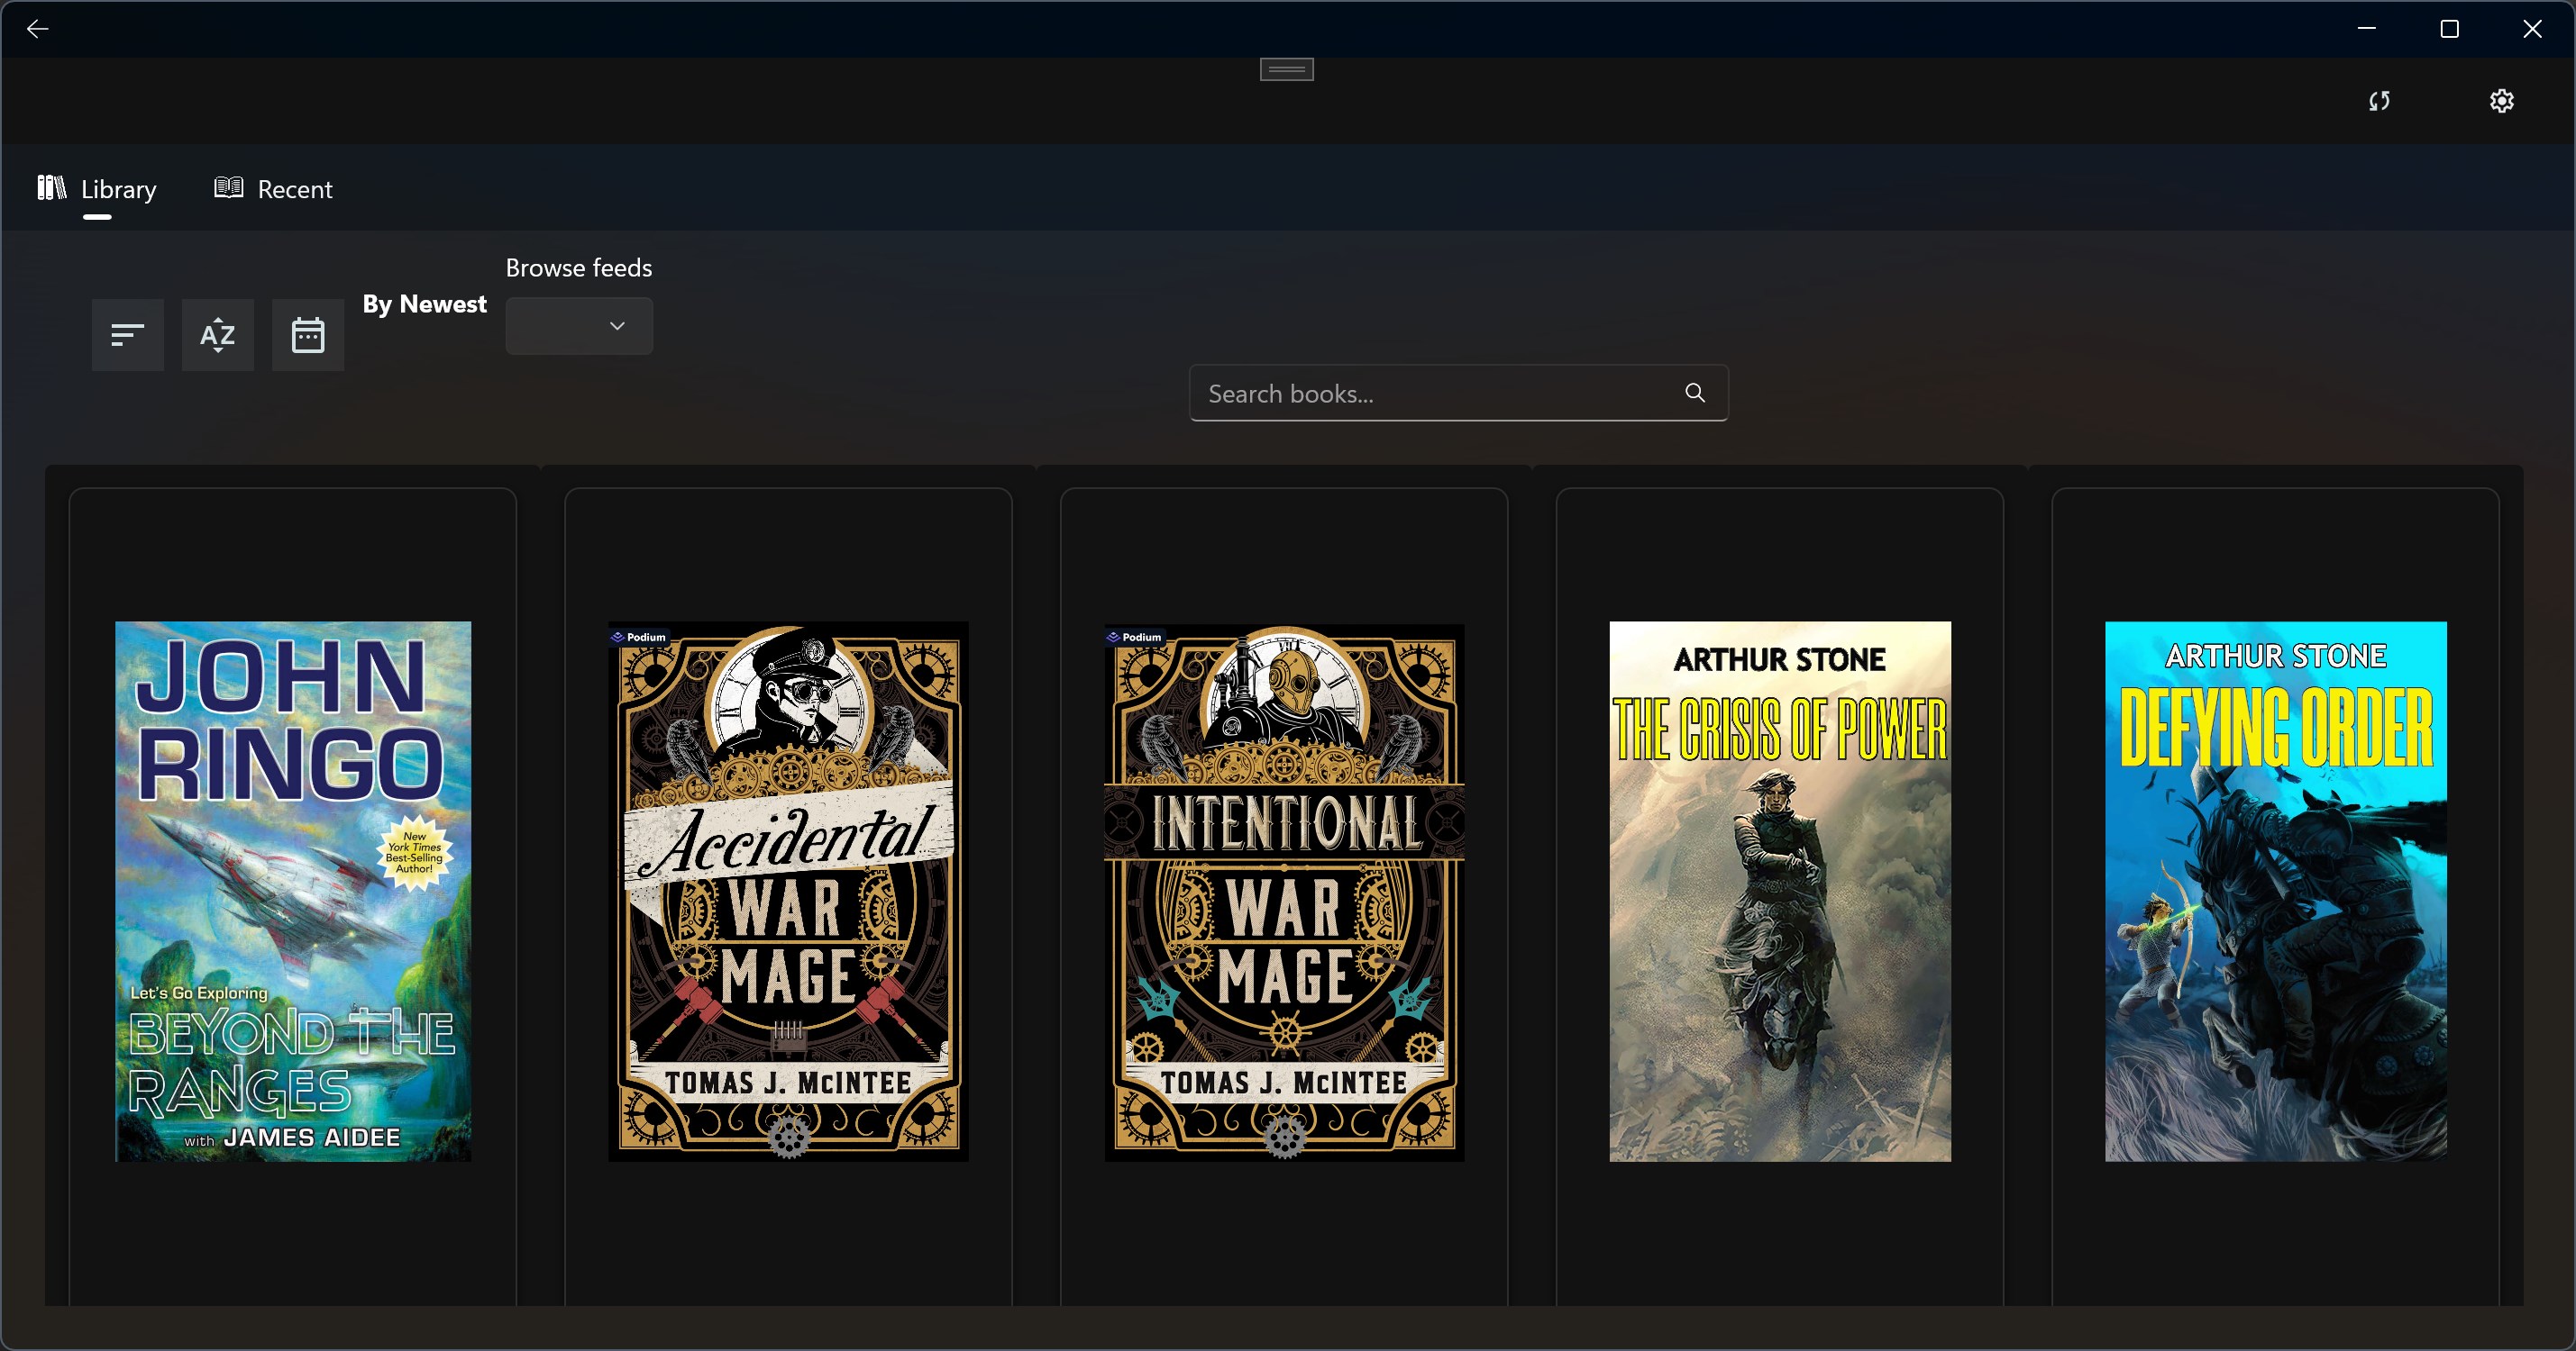The image size is (2576, 1351).
Task: Open Defying Order book cover
Action: (x=2276, y=892)
